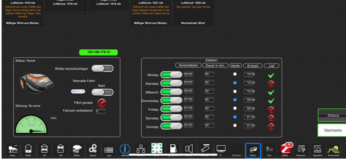
Task: Click the red Lief indicator for Dienstag
Action: [x=271, y=84]
